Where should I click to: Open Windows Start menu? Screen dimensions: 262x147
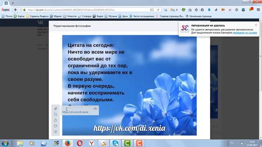click(5, 143)
